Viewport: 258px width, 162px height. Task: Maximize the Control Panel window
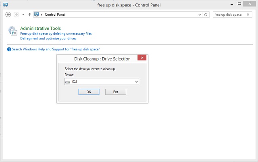[x=239, y=4]
